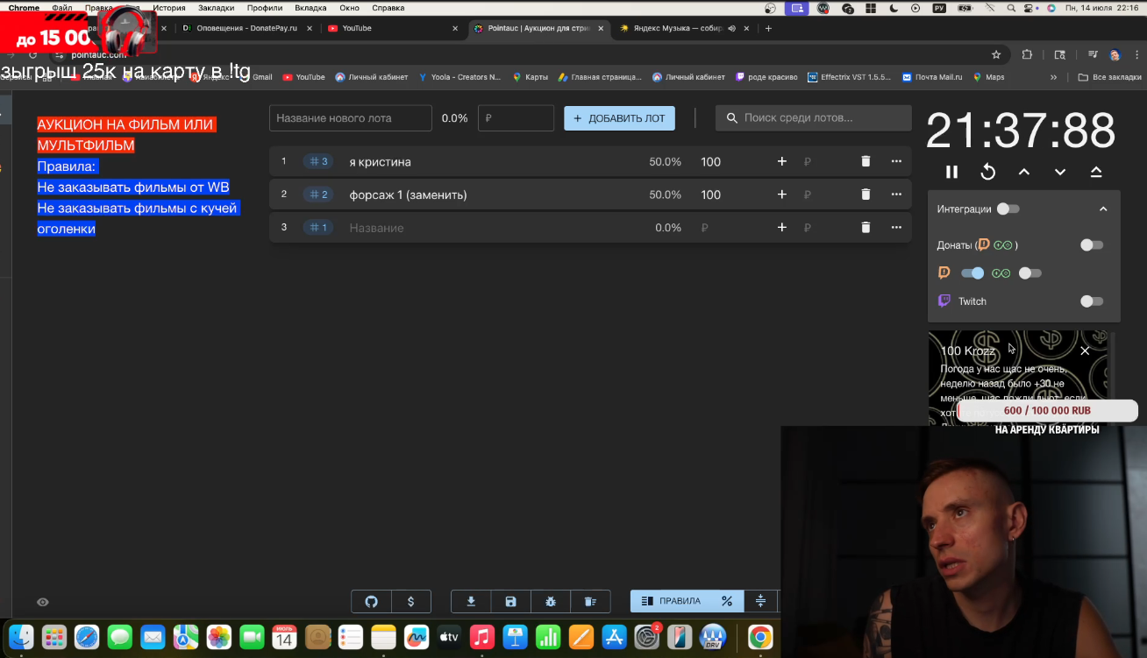Open the Почта Mail.ru bookmark
This screenshot has width=1147, height=658.
[x=932, y=77]
